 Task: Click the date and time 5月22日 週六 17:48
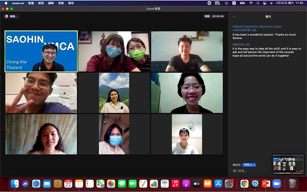click(290, 3)
